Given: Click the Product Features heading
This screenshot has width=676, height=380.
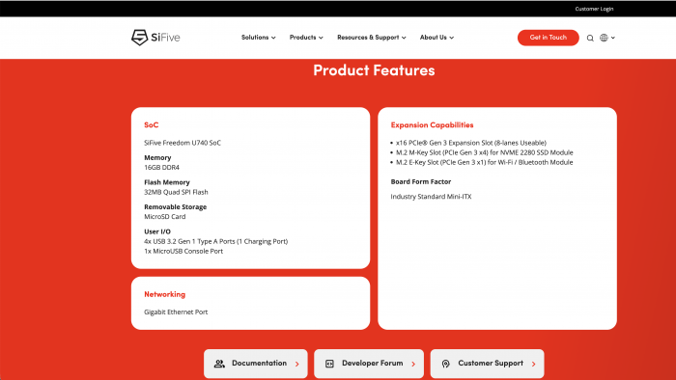Looking at the screenshot, I should [x=374, y=70].
